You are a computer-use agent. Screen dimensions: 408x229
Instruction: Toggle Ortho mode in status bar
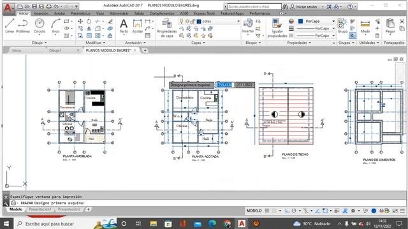(288, 211)
